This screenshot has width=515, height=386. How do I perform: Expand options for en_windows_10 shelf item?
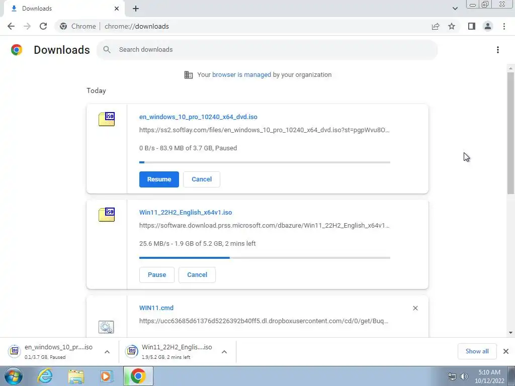click(x=107, y=352)
